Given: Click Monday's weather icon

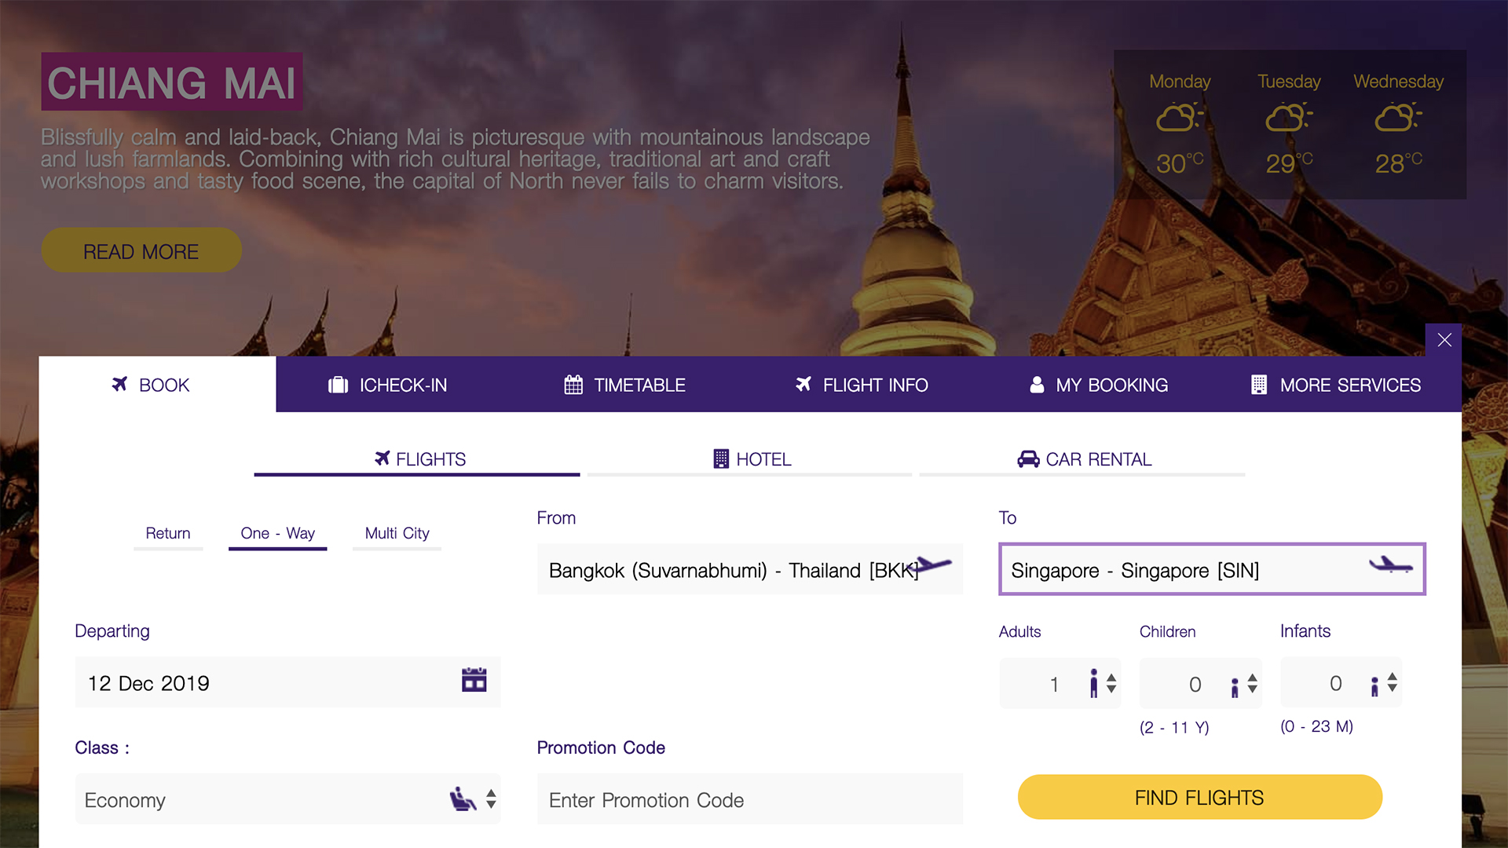Looking at the screenshot, I should point(1180,118).
